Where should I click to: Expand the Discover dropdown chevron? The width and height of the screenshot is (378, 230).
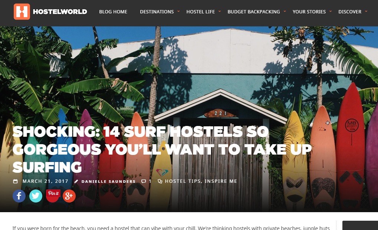coord(366,11)
